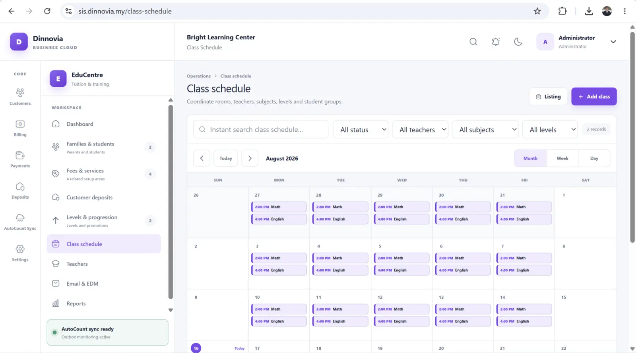636x353 pixels.
Task: Click the Dinnovia logo badge
Action: [x=19, y=42]
